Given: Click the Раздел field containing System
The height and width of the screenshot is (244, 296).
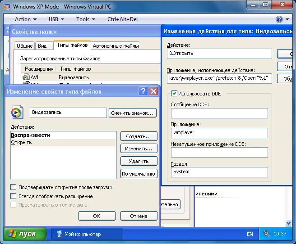Looking at the screenshot, I should (219, 172).
